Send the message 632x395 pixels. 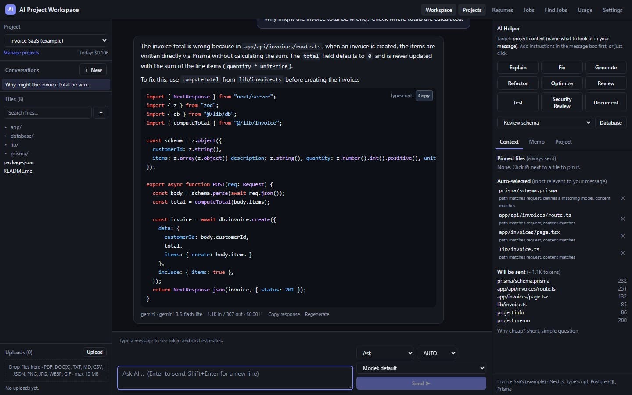tap(421, 383)
